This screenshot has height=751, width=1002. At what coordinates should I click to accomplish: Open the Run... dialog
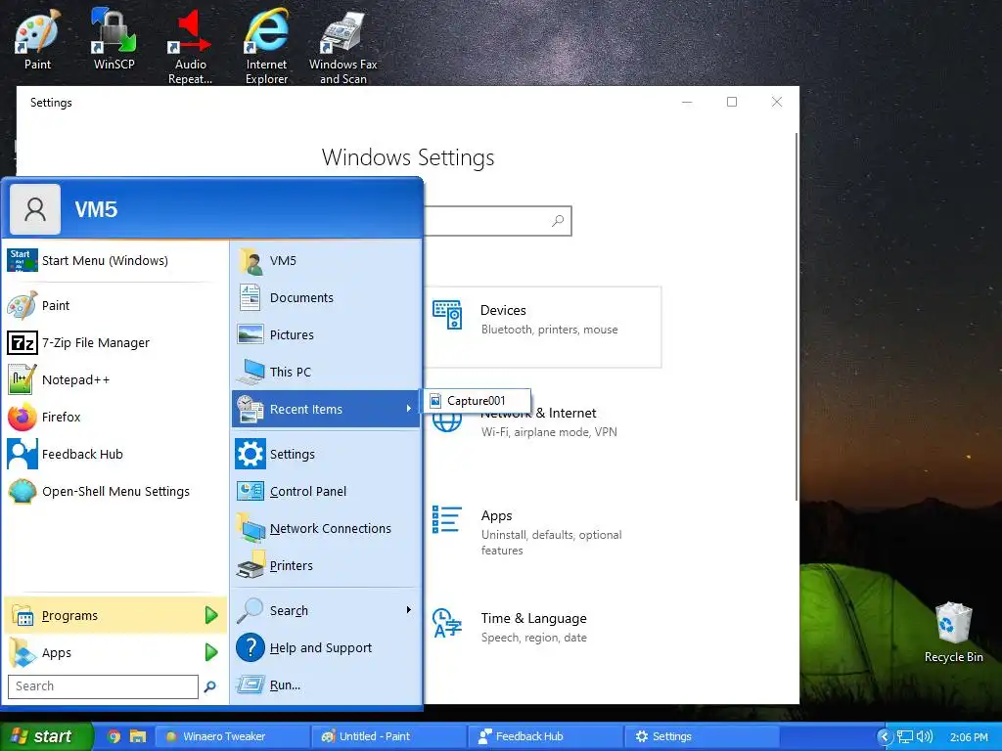tap(326, 685)
